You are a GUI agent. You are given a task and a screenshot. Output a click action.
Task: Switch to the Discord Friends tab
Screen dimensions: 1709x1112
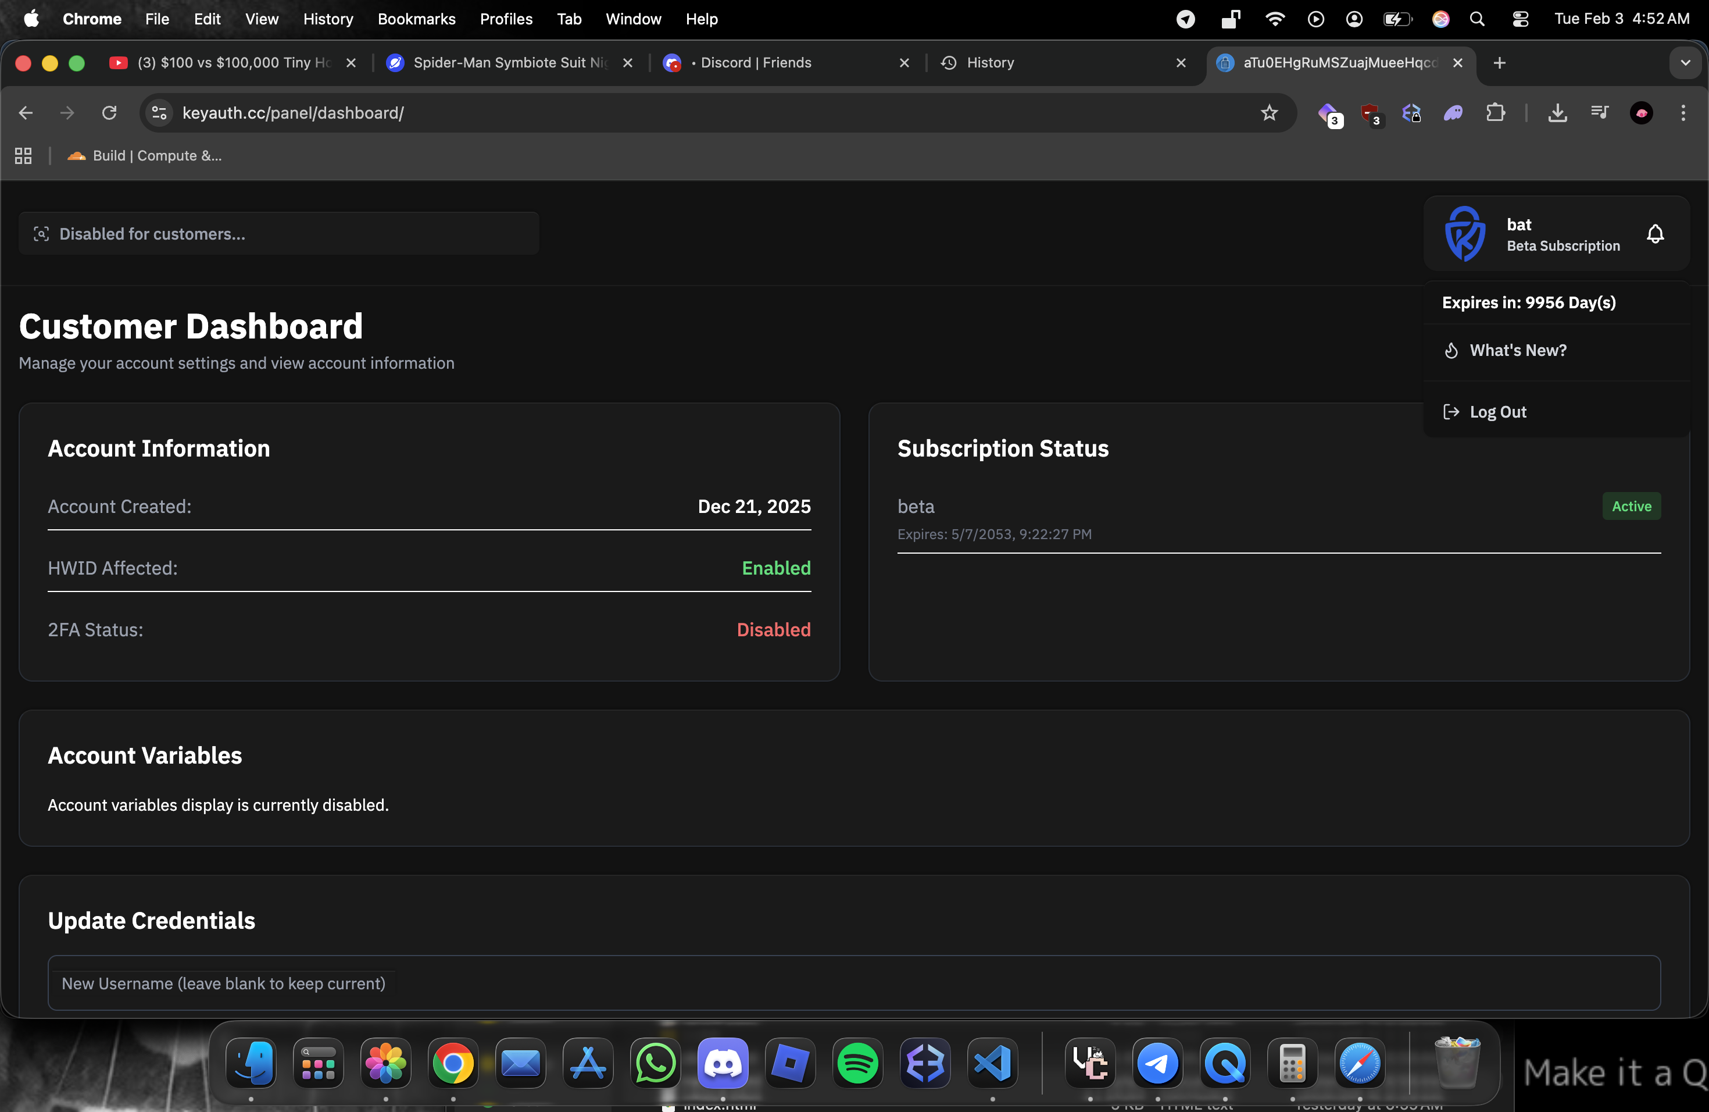pos(756,62)
